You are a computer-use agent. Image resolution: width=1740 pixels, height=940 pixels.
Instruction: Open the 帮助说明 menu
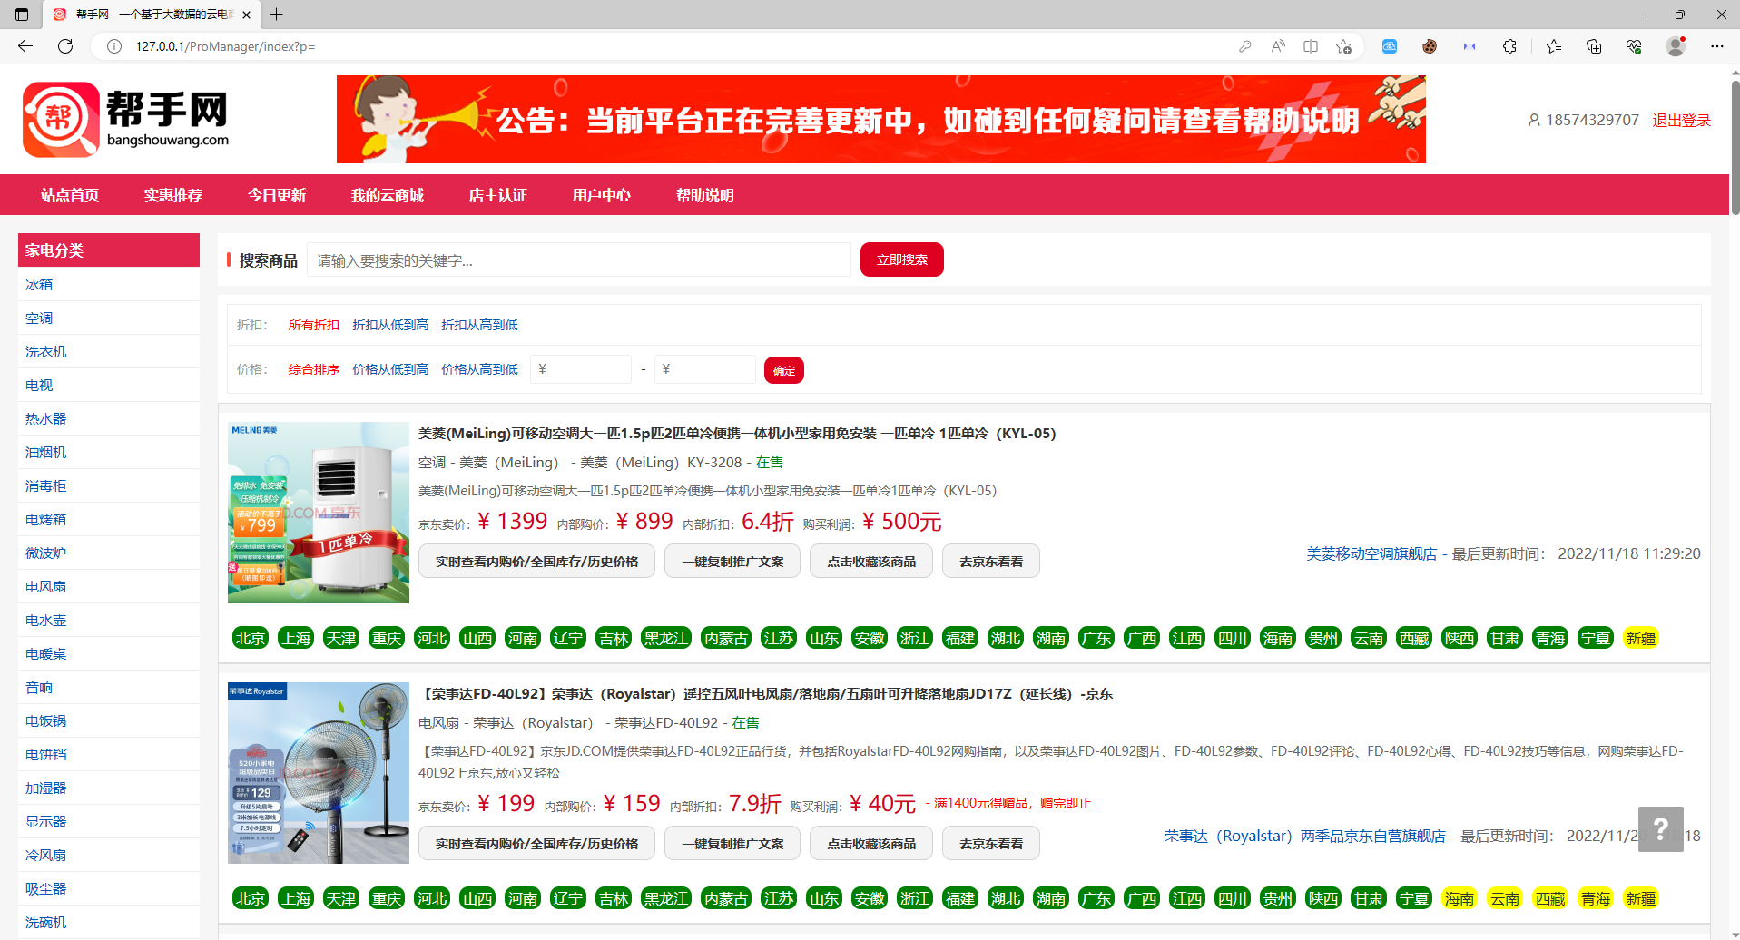(x=705, y=195)
